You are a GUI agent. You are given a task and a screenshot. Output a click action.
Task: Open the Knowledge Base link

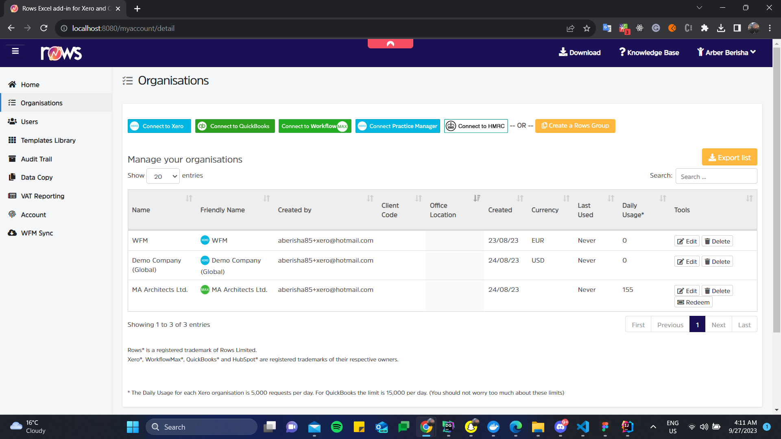click(x=648, y=52)
